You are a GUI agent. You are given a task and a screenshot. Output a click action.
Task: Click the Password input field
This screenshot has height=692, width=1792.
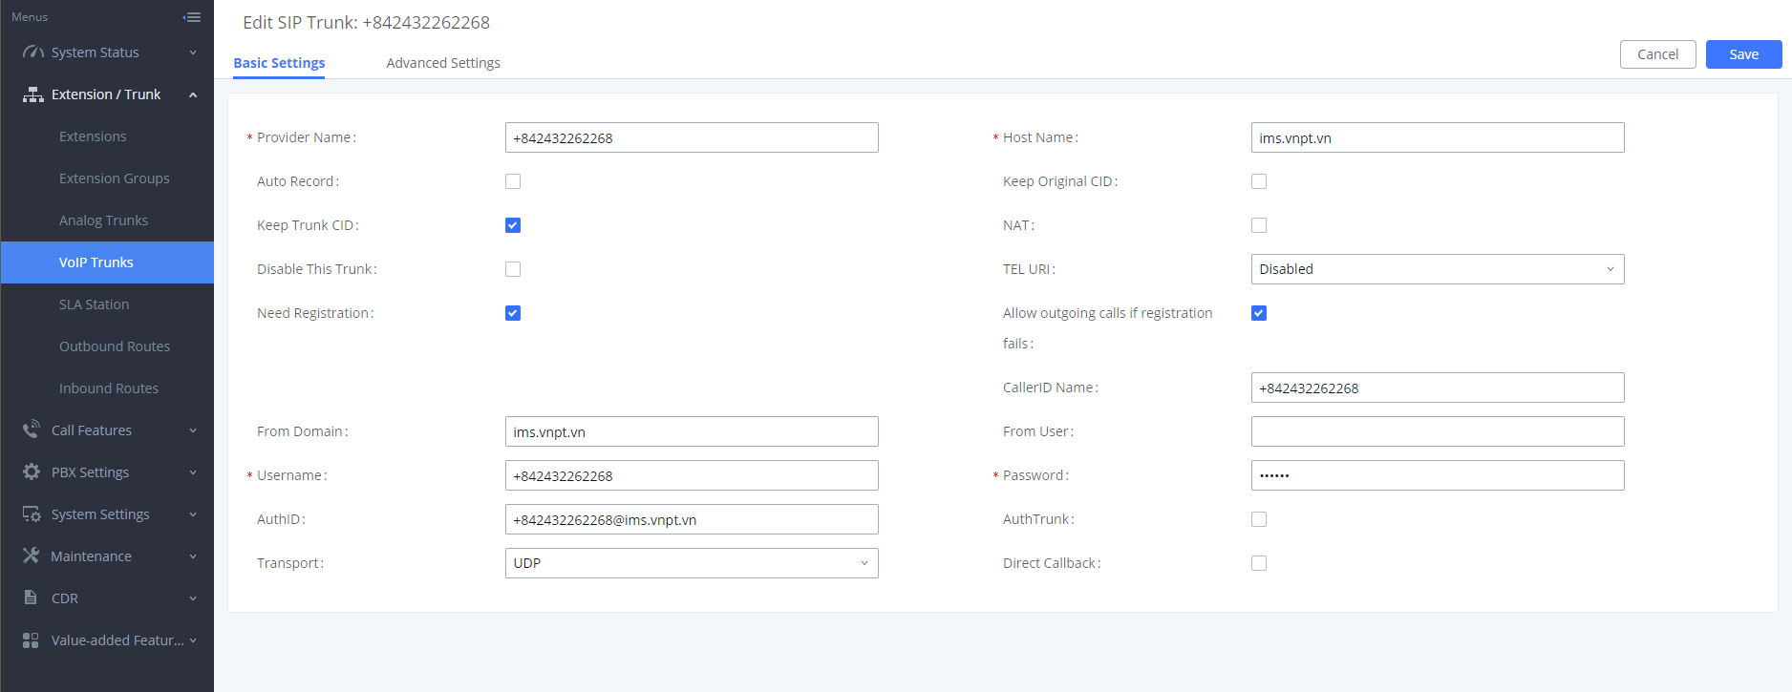(1438, 475)
